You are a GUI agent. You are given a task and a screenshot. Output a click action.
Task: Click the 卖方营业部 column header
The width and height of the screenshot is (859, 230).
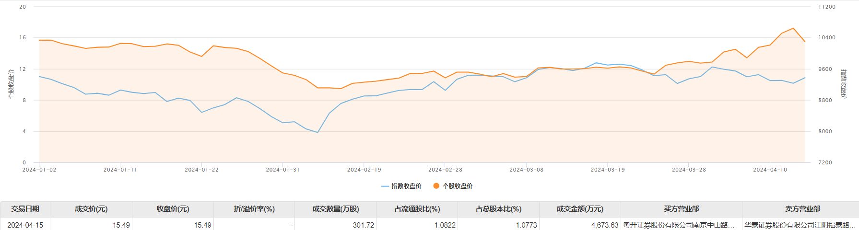pyautogui.click(x=802, y=209)
